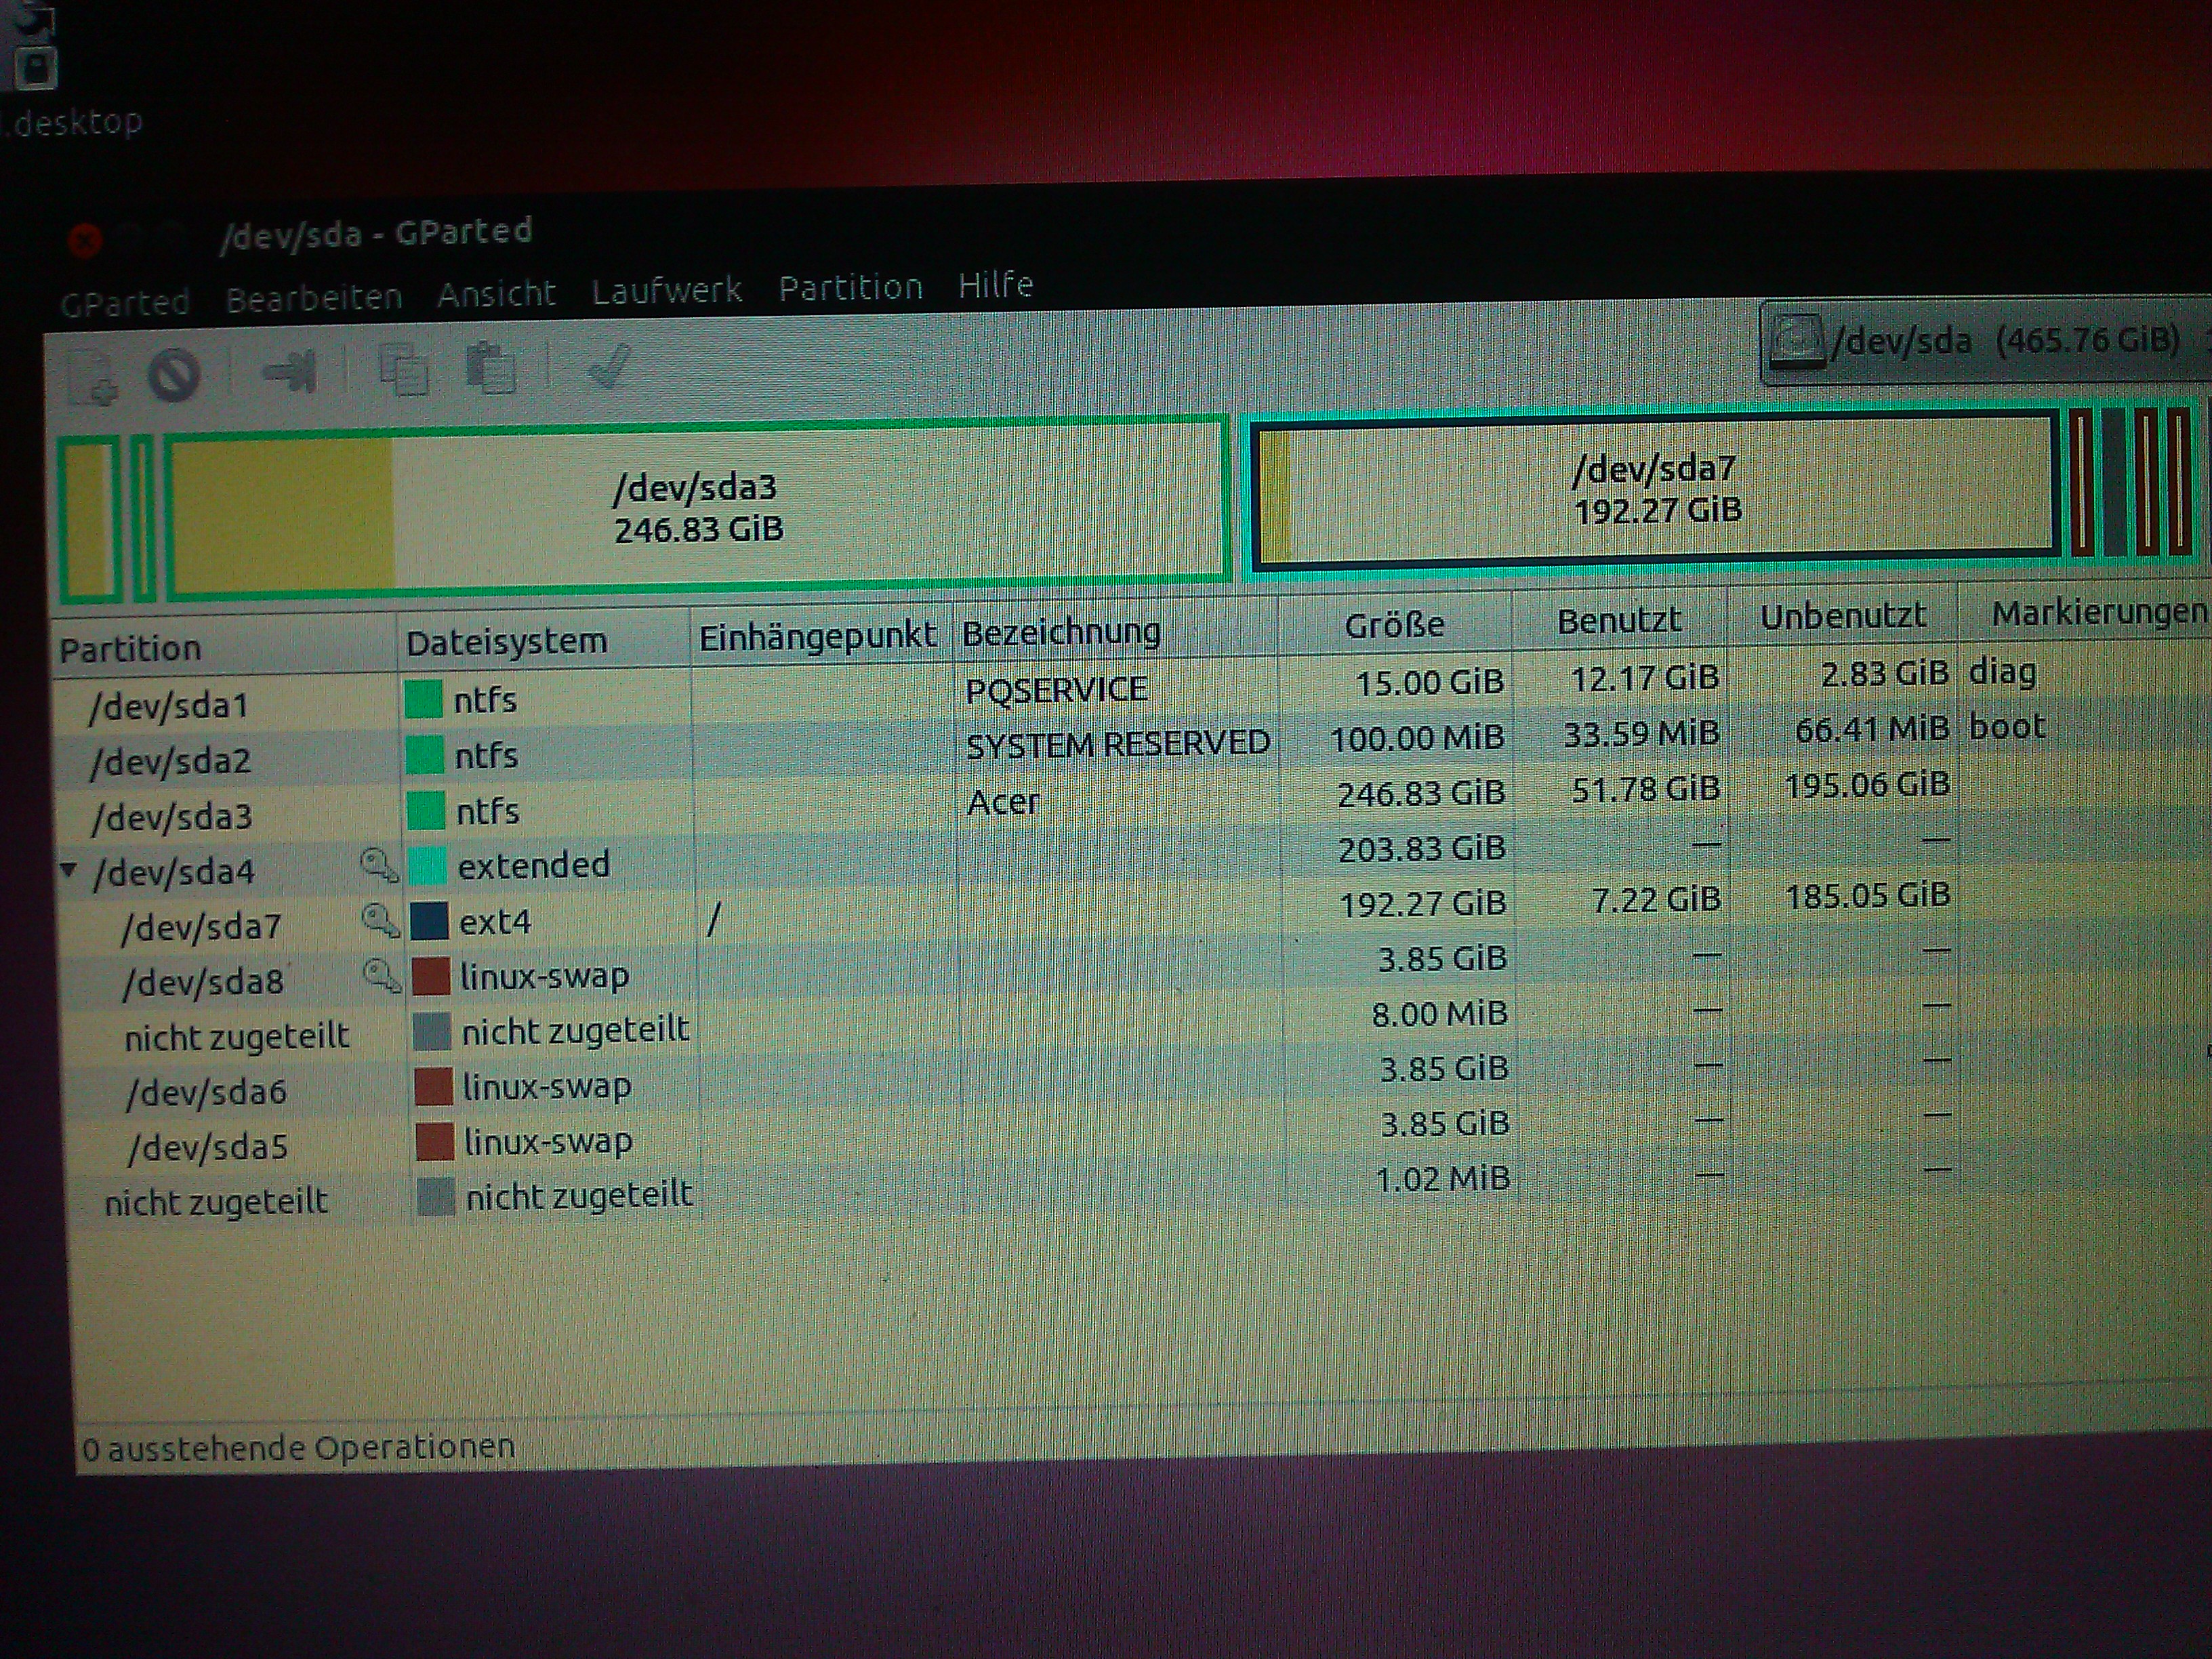Image resolution: width=2212 pixels, height=1659 pixels.
Task: Open the GParted menu
Action: (125, 302)
